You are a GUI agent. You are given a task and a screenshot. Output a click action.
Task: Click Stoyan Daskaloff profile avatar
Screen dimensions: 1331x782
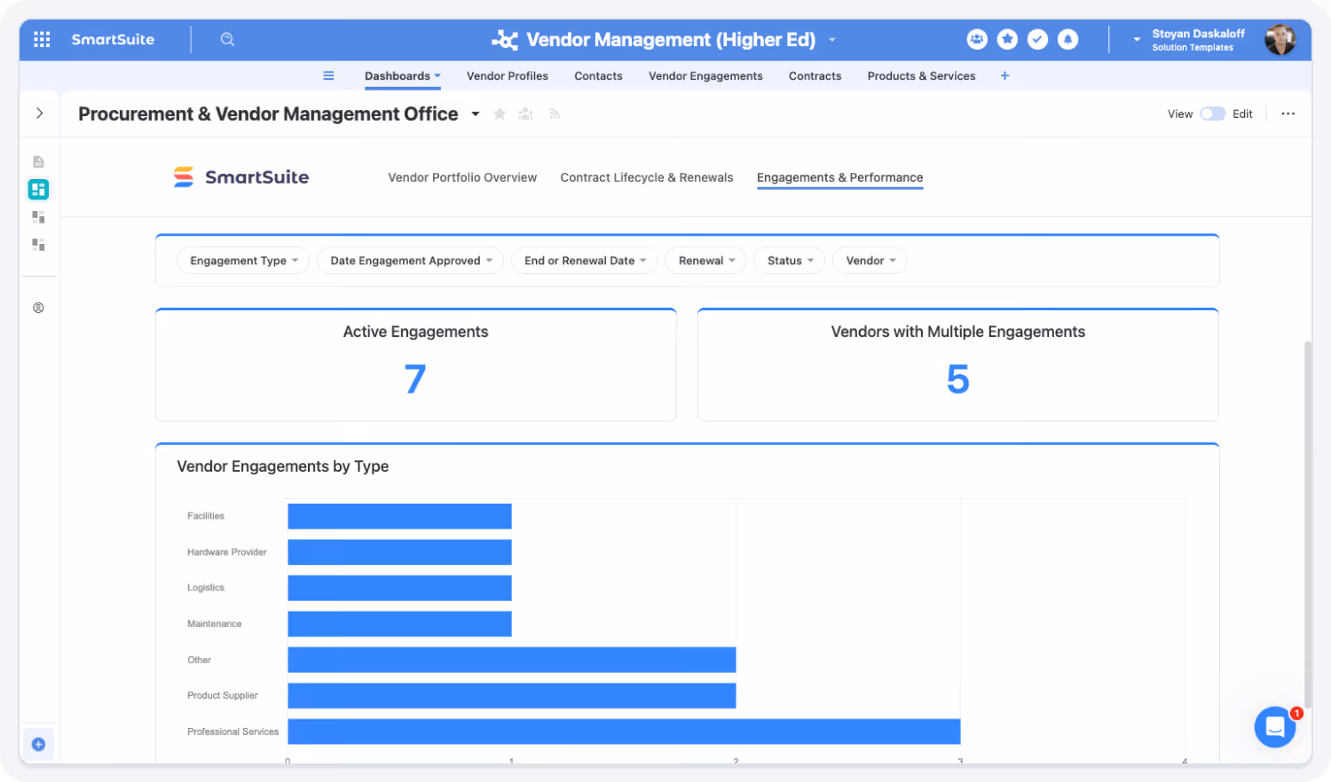1280,39
